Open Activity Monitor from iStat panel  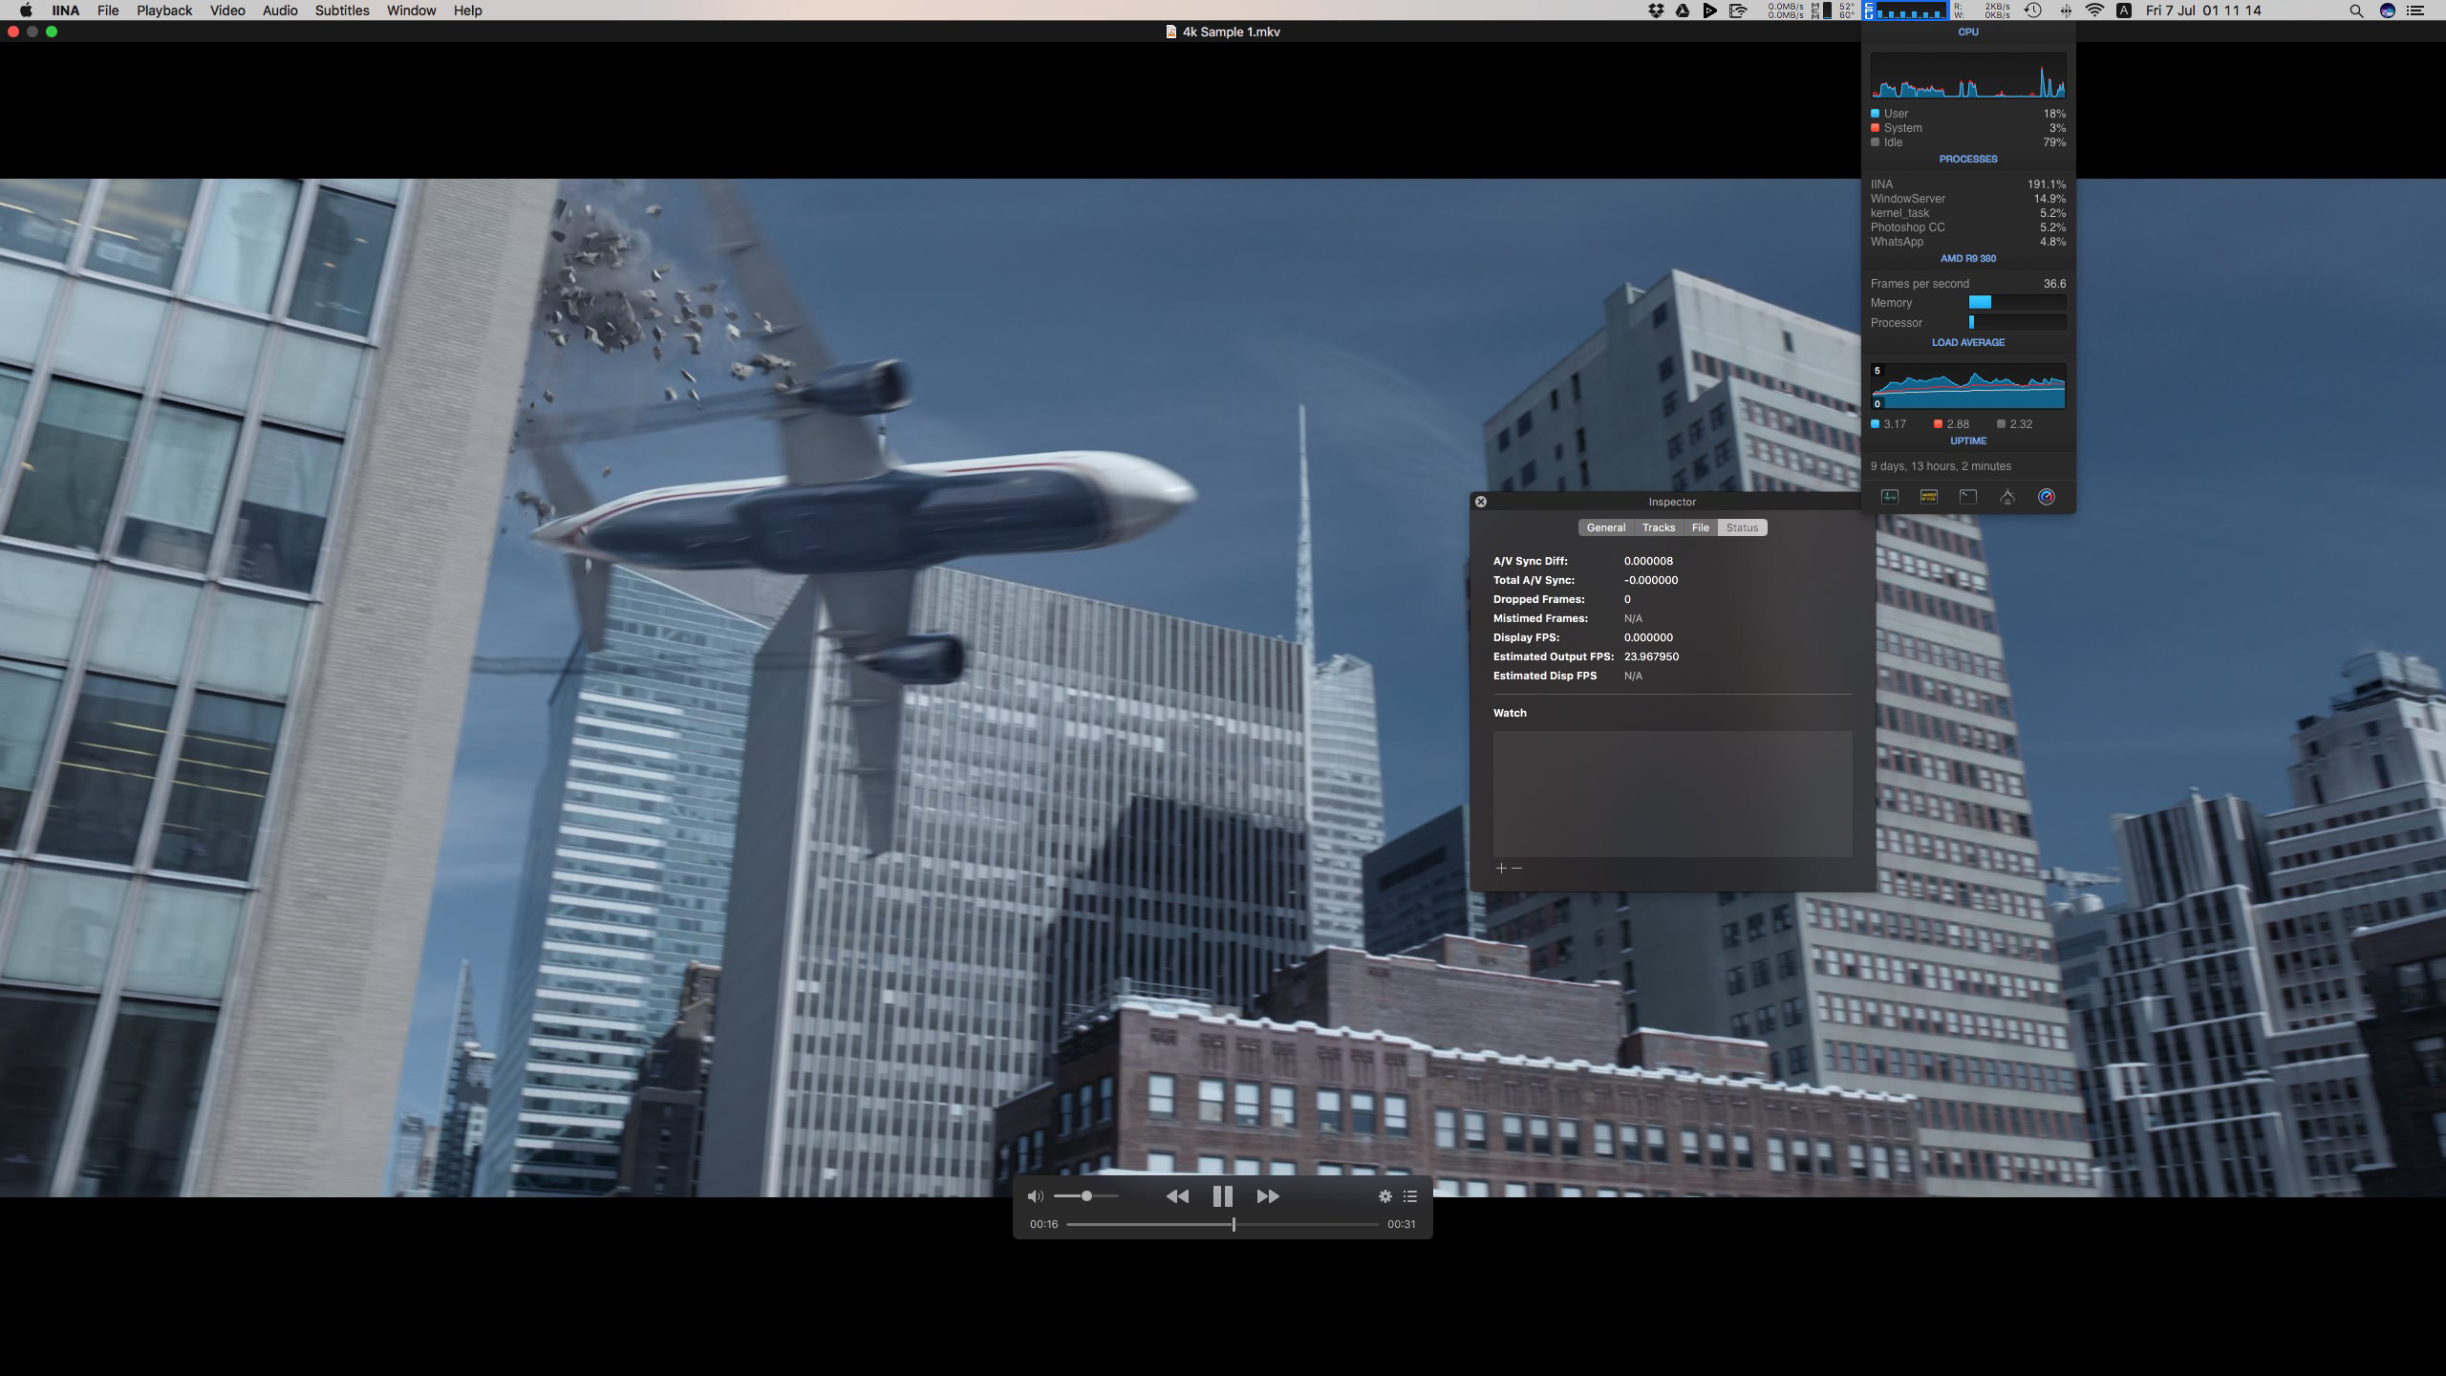(1890, 497)
